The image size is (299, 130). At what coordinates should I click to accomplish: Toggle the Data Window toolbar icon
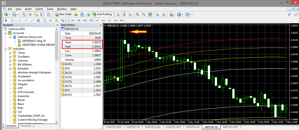pos(30,14)
